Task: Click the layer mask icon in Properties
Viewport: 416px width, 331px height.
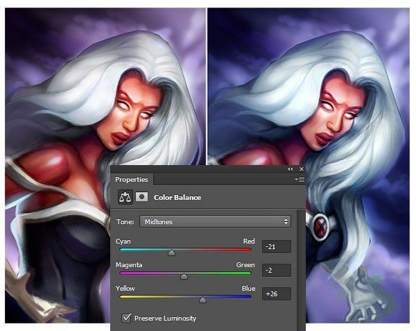Action: [141, 197]
